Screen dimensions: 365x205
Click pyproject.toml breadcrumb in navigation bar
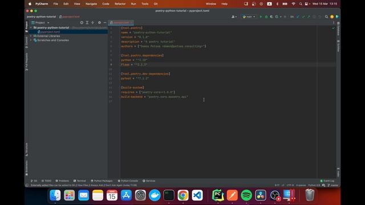pos(70,17)
